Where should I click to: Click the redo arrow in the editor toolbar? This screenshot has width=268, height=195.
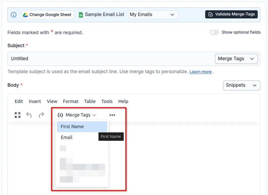[x=41, y=115]
